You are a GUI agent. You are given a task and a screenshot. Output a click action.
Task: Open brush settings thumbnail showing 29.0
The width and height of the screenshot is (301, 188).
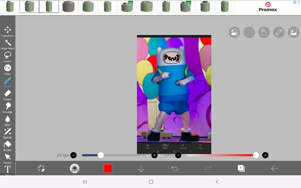pos(75,168)
